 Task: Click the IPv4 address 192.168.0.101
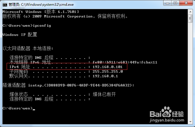(108, 67)
